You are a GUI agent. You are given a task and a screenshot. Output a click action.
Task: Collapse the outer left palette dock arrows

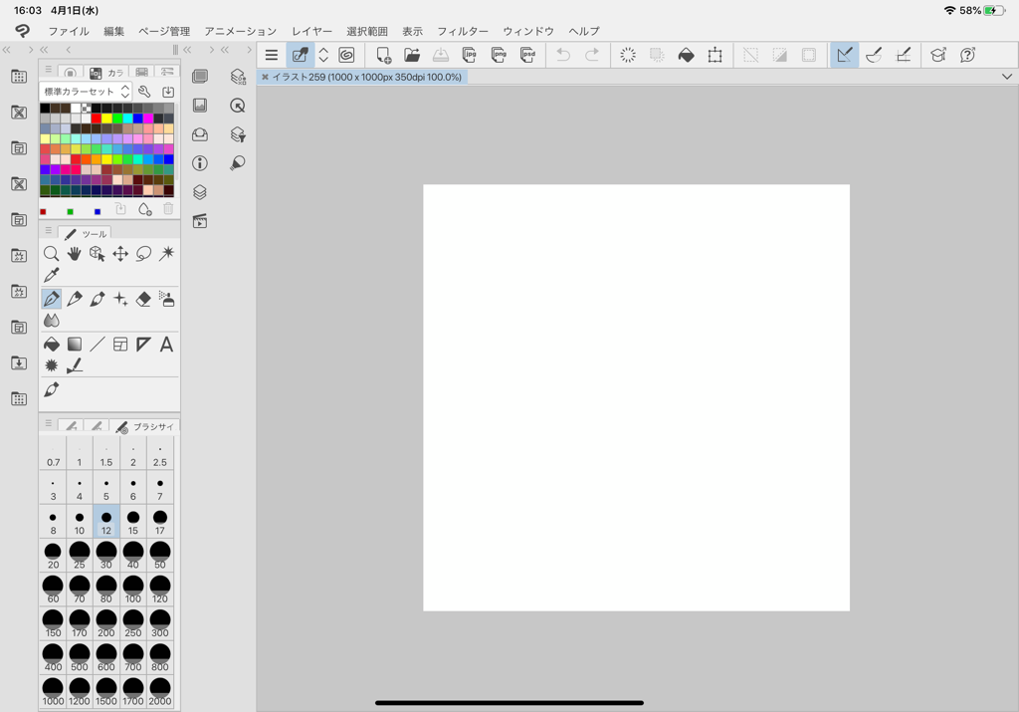point(7,50)
